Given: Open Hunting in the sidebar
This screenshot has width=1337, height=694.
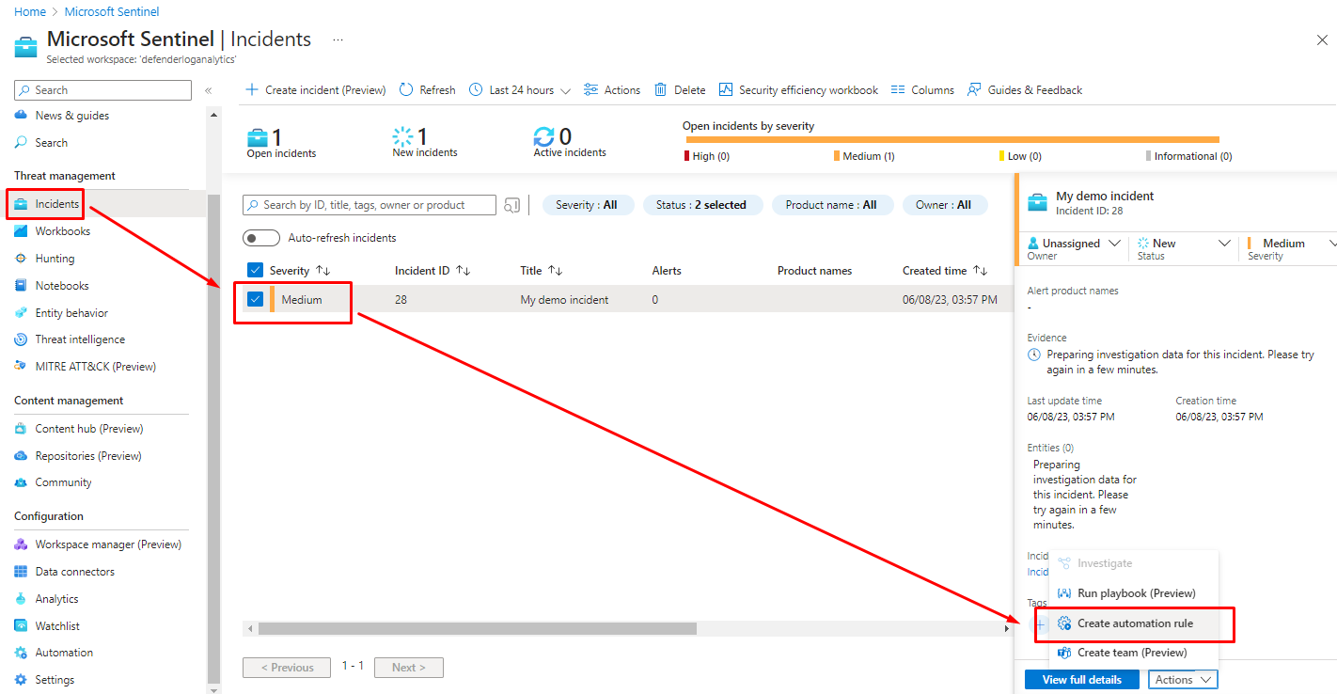Looking at the screenshot, I should point(55,259).
